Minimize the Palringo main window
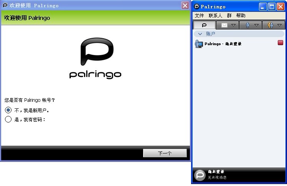287x186 pixels. coord(263,7)
